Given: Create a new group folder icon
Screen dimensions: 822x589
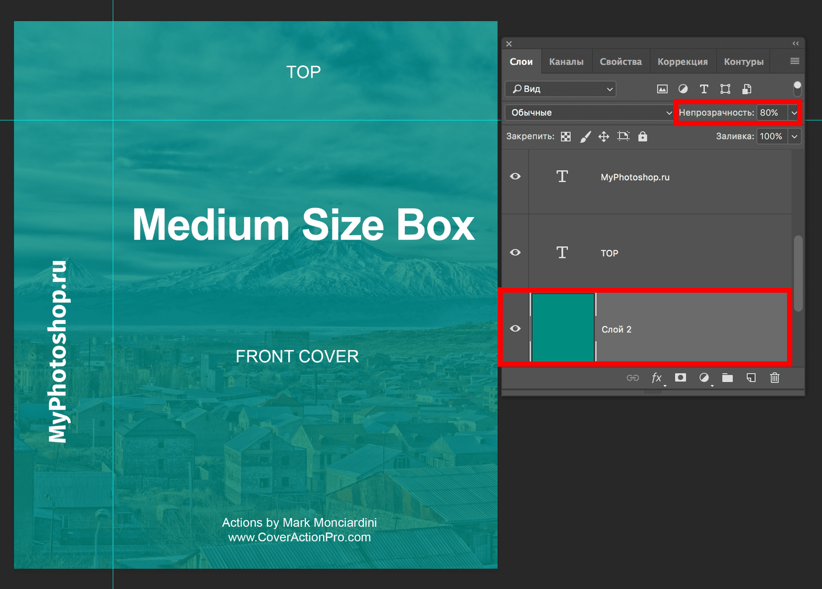Looking at the screenshot, I should 727,378.
